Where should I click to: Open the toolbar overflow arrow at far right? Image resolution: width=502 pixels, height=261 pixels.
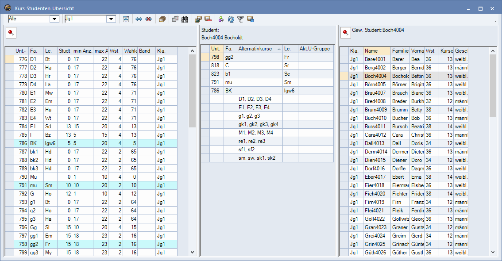pos(495,21)
